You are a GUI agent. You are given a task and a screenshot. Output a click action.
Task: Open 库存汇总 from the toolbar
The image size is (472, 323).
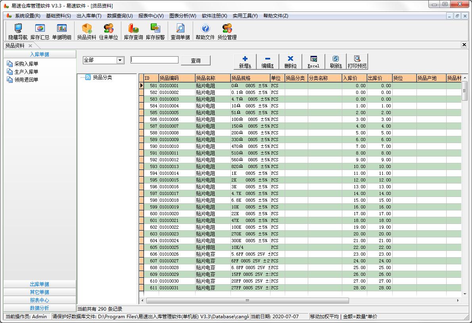40,31
